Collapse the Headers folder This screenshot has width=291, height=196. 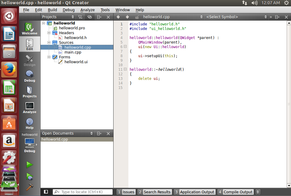(x=49, y=33)
